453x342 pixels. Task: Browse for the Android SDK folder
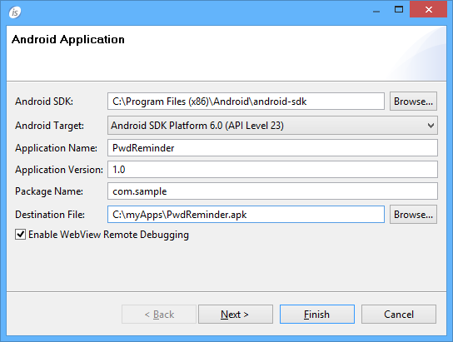(413, 102)
